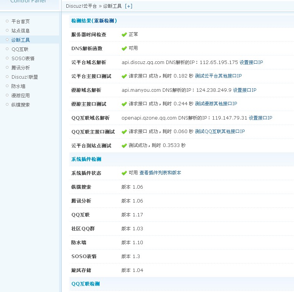Click the openapi.qzone.qq.com DNS result text
The height and width of the screenshot is (292, 294).
[184, 118]
